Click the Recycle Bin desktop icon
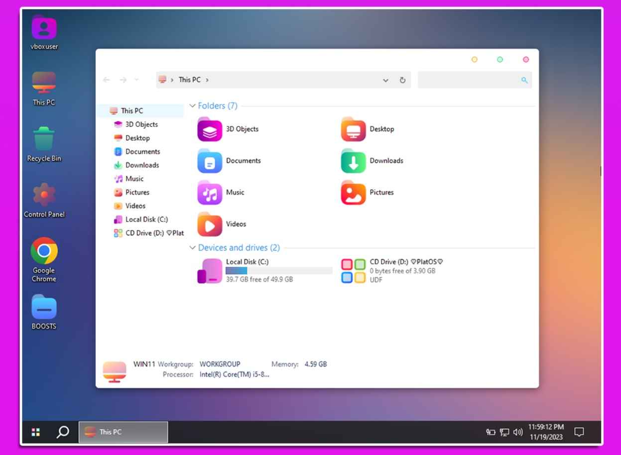The height and width of the screenshot is (455, 621). 44,139
